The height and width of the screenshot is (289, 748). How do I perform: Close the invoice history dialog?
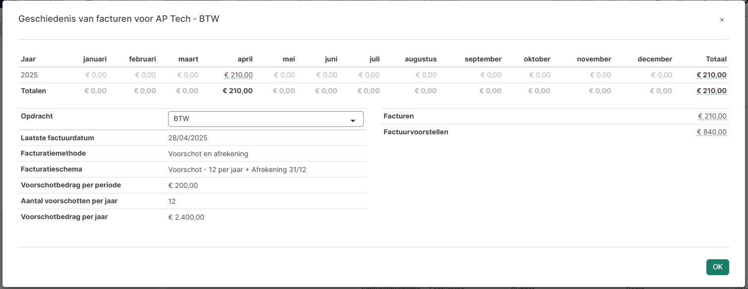pyautogui.click(x=722, y=20)
